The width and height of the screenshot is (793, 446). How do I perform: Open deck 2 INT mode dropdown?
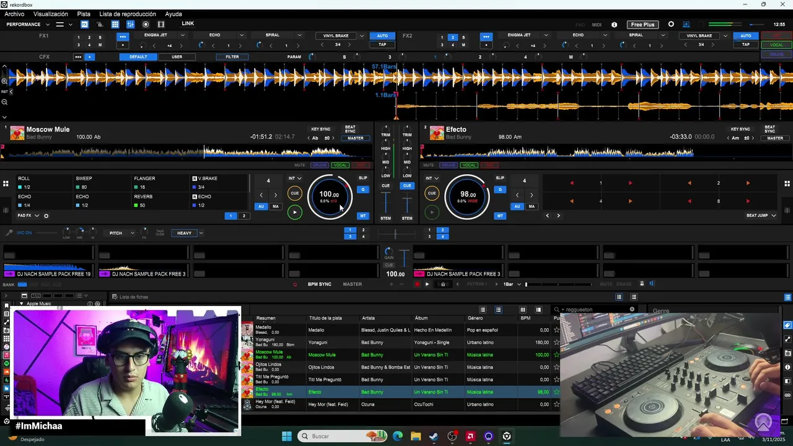432,178
